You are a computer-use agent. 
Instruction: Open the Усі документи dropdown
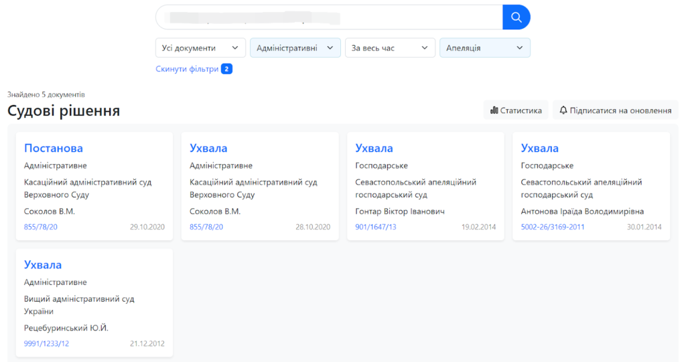(200, 48)
